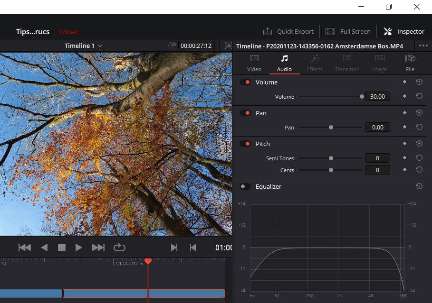432x303 pixels.
Task: Add keyframe for the Pan section
Action: 404,113
